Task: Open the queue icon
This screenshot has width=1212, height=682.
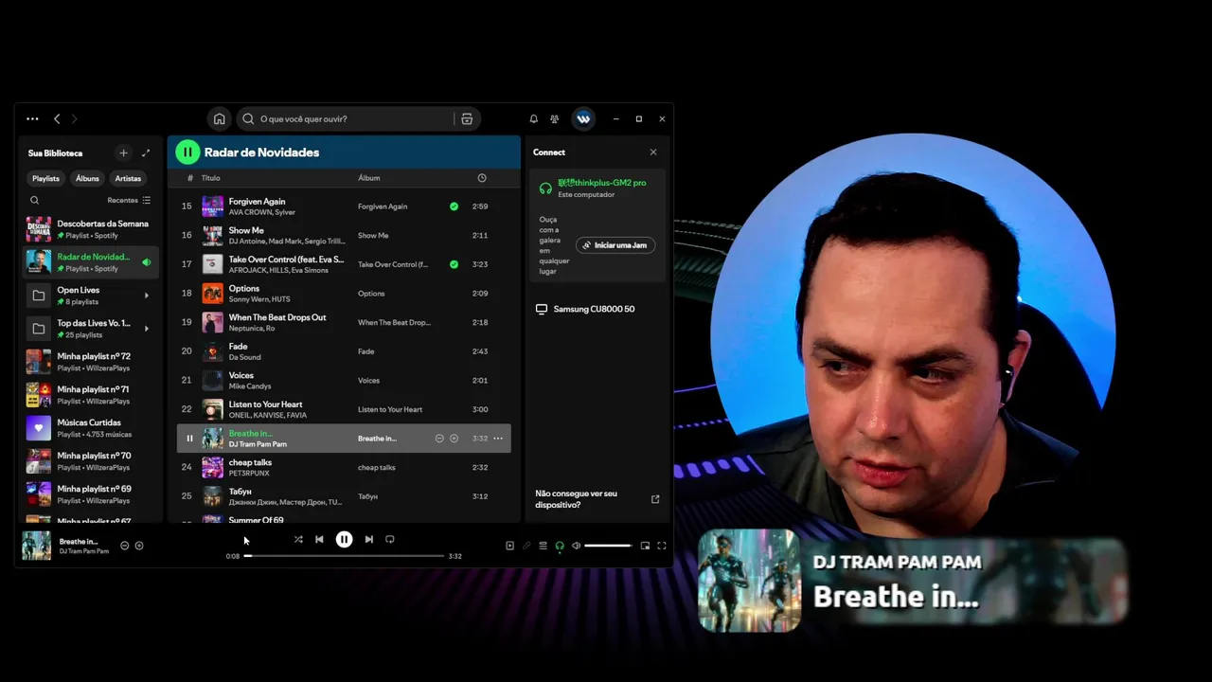Action: [x=543, y=546]
